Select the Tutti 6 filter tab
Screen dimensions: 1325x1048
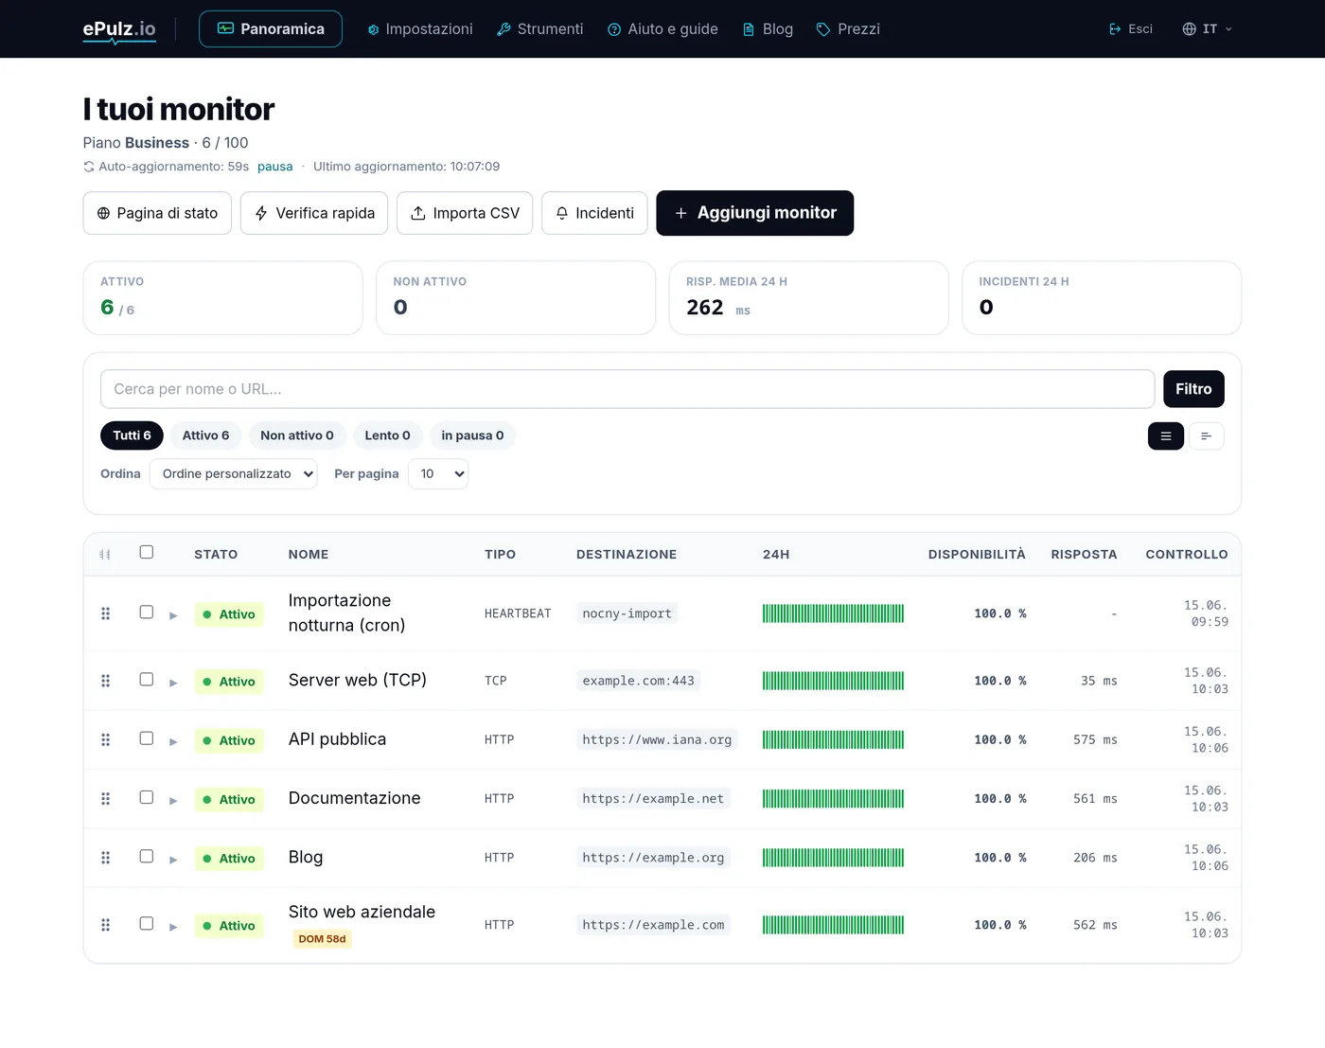(132, 435)
